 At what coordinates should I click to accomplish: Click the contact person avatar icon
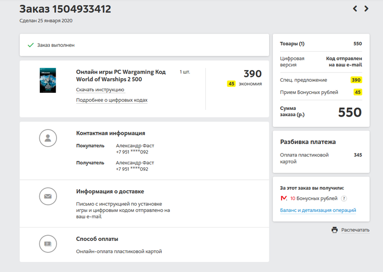pos(48,138)
